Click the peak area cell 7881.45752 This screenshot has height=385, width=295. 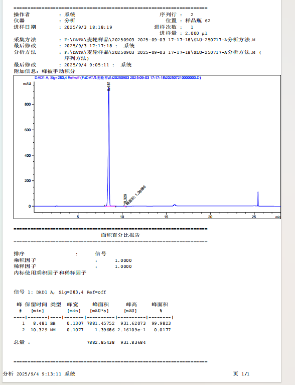101,323
